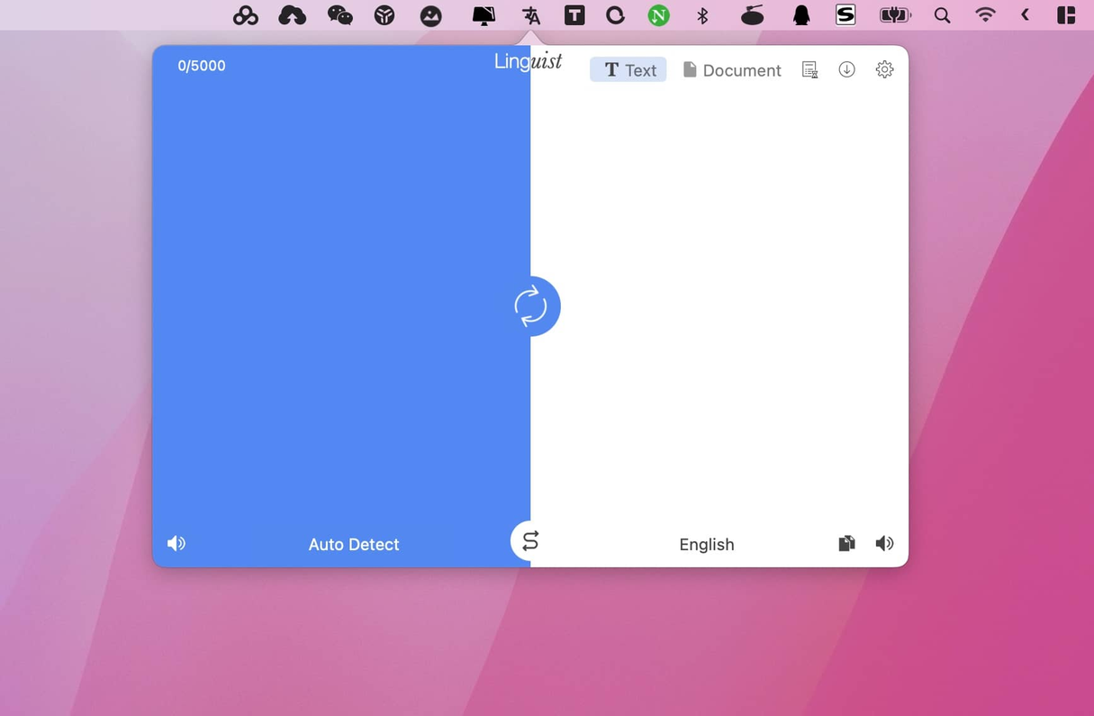Swap source and target languages
This screenshot has width=1094, height=716.
[530, 541]
